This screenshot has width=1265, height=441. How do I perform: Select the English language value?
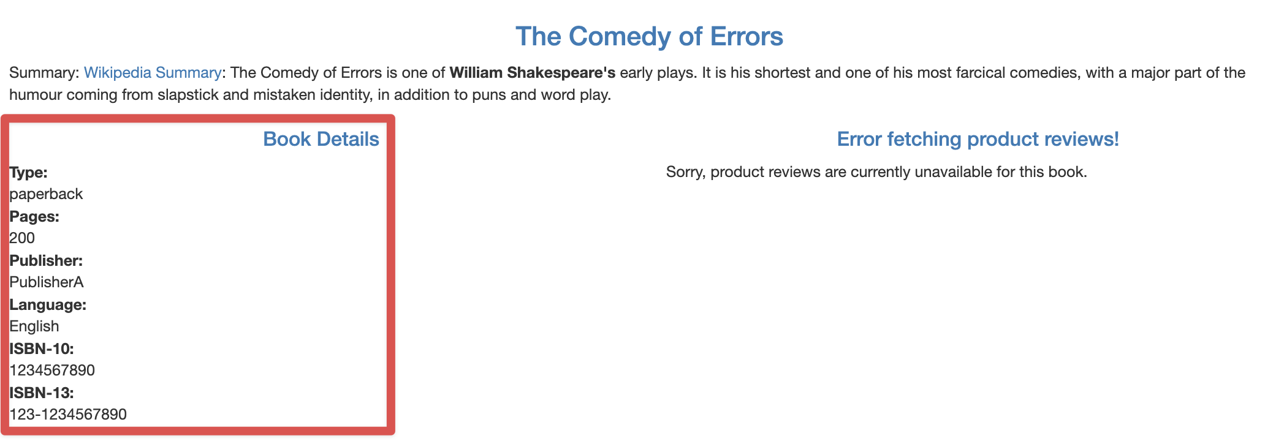34,326
